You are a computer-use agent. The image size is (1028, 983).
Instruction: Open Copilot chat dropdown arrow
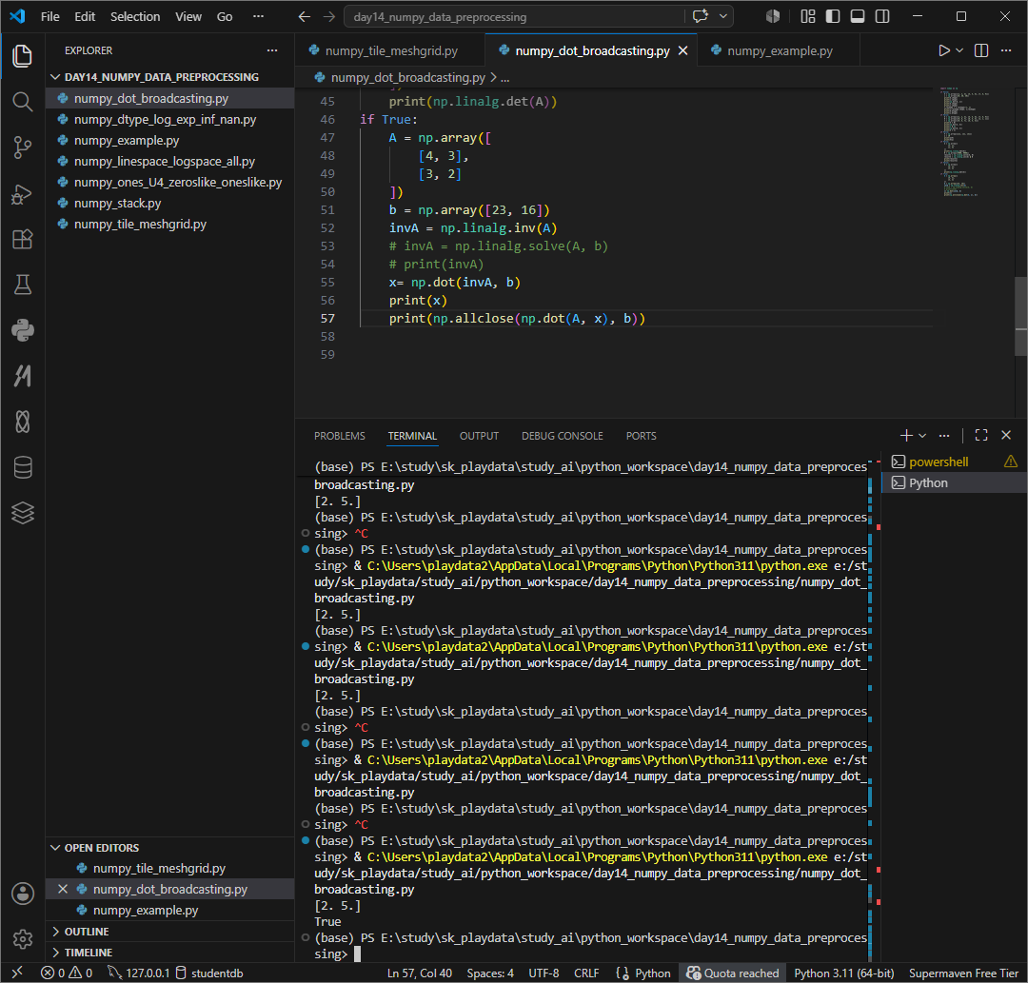(x=723, y=16)
